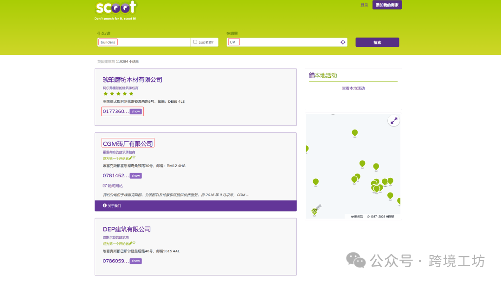Show 琥珀磨坊's full phone number
This screenshot has height=281, width=501.
[135, 111]
